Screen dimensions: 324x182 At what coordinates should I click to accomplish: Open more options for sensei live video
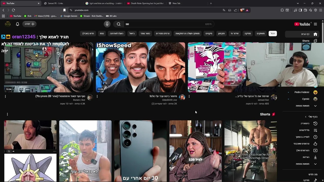tap(189, 96)
